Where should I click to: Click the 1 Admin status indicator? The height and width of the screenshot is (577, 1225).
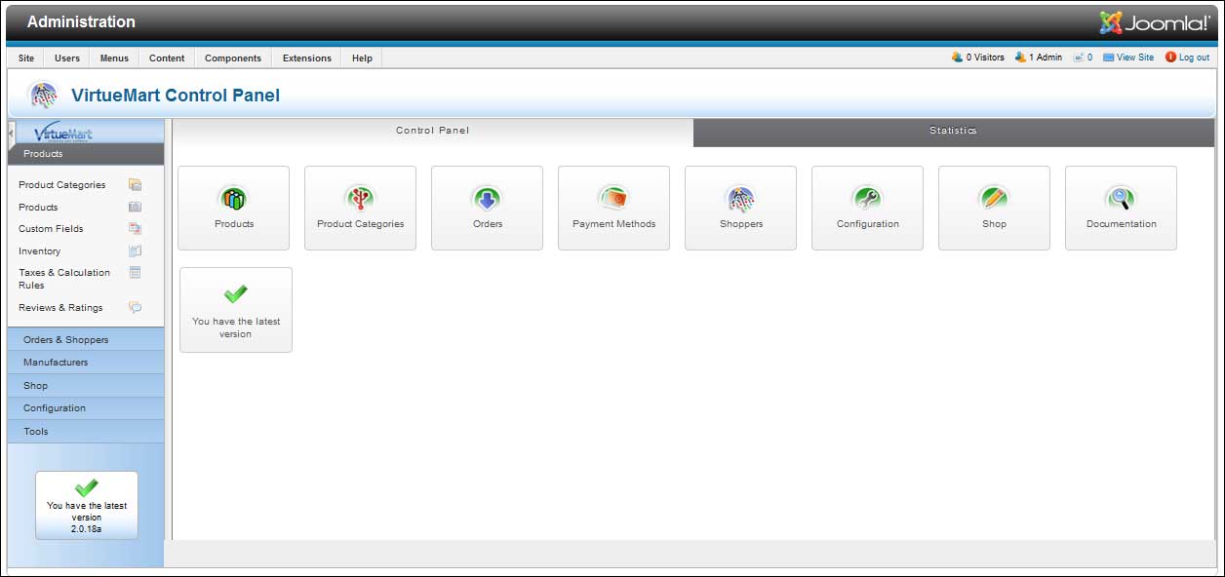[1039, 58]
